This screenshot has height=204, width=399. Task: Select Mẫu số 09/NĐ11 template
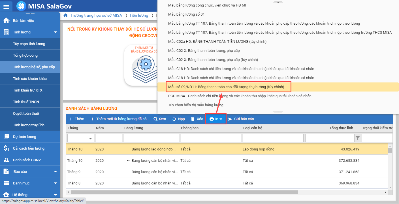[x=226, y=87]
